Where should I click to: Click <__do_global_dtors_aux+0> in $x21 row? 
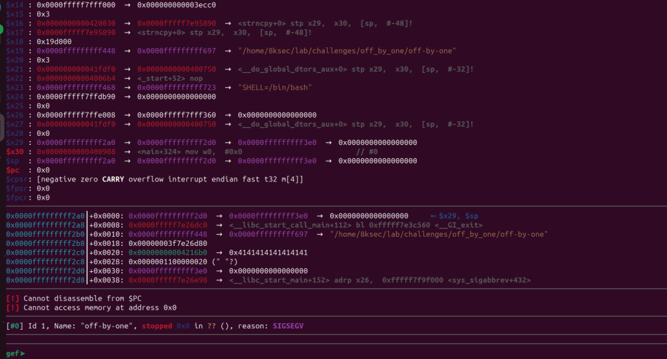[292, 69]
